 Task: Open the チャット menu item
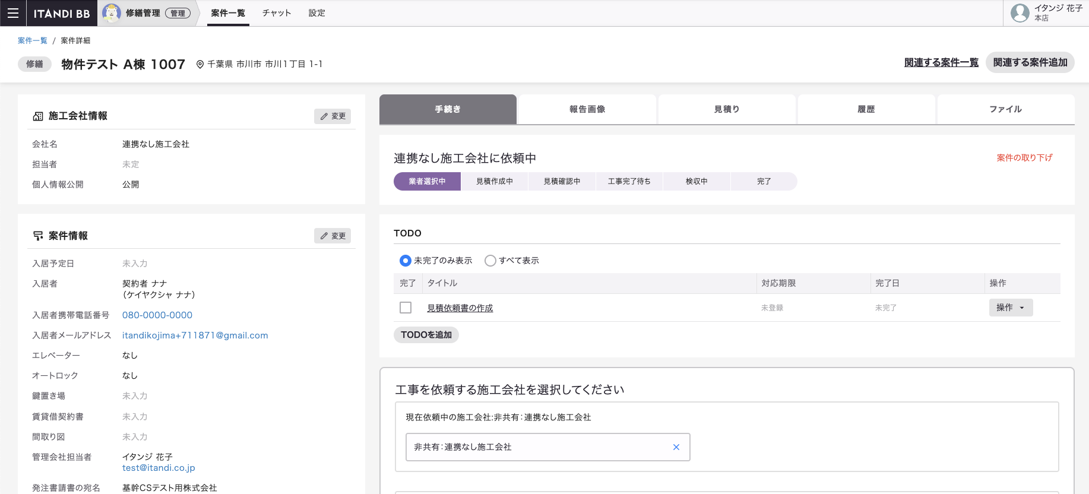pyautogui.click(x=277, y=13)
